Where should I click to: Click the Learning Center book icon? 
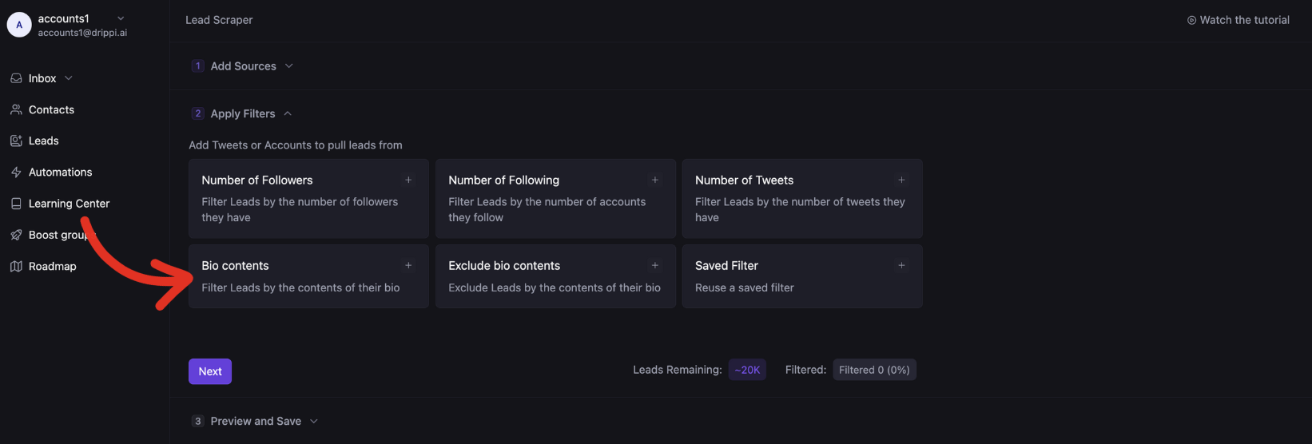coord(16,204)
